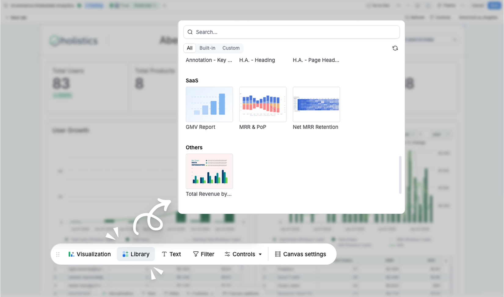Select the Library icon in the bottom toolbar
Viewport: 504px width, 297px height.
tap(125, 254)
